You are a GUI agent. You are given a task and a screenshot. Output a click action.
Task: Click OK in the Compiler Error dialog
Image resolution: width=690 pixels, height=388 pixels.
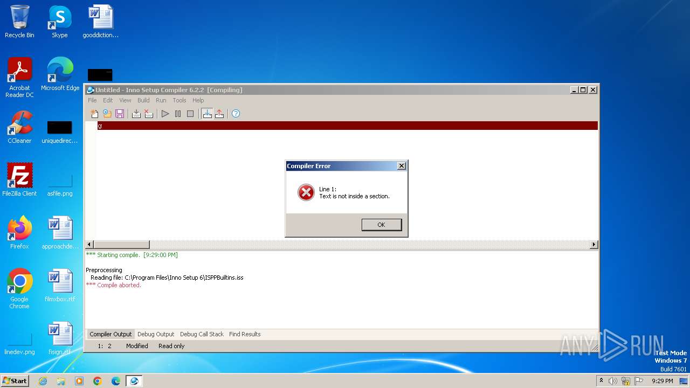[x=381, y=225]
